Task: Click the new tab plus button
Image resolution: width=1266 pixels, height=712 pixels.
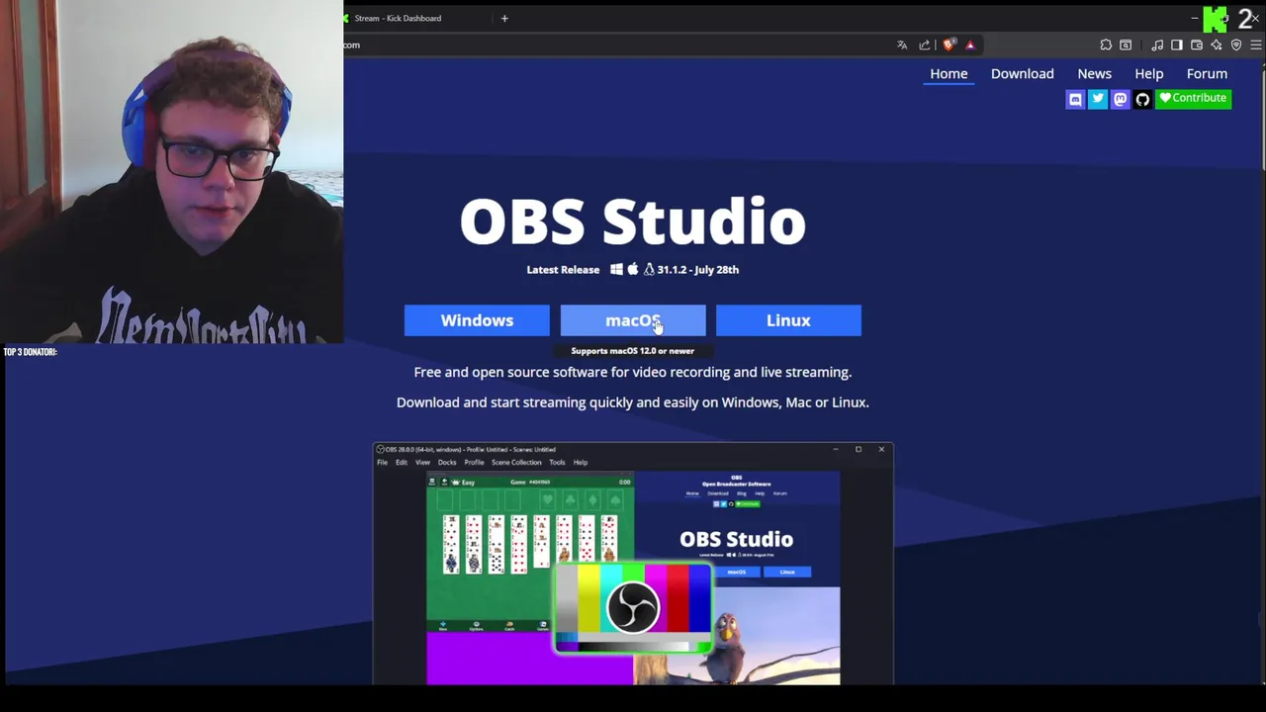Action: (x=504, y=18)
